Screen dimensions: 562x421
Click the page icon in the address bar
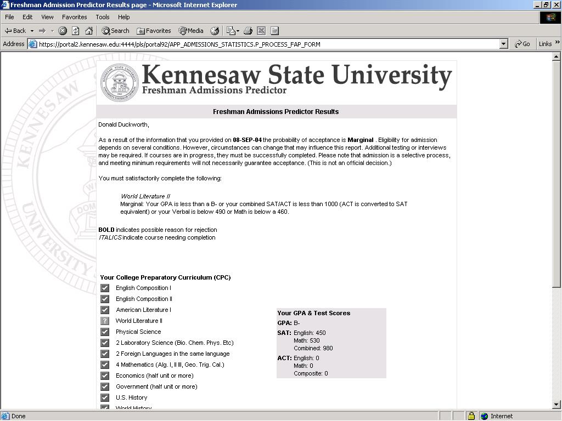32,44
